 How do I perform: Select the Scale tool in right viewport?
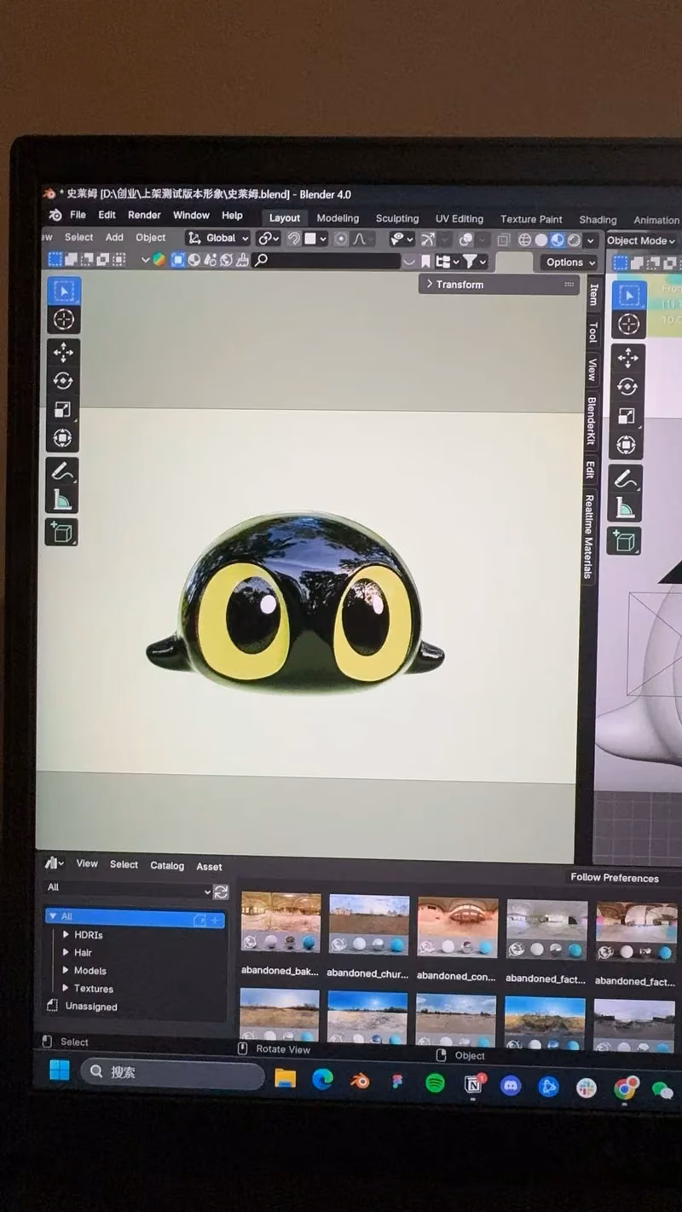pyautogui.click(x=627, y=416)
